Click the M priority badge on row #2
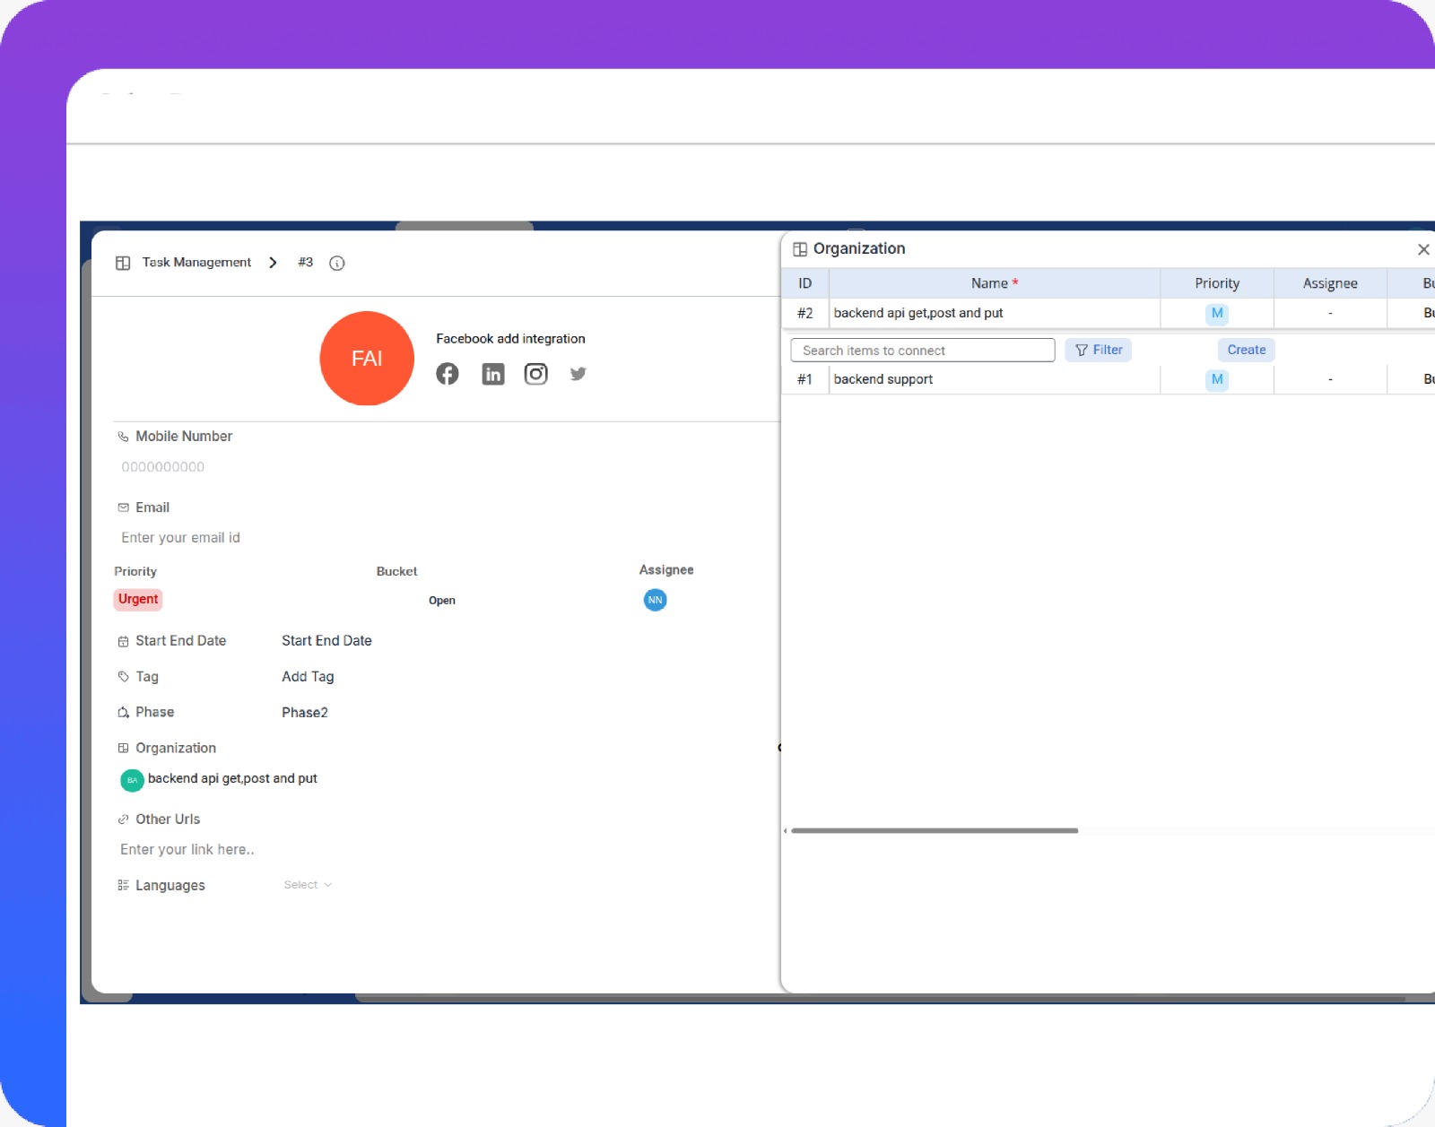Image resolution: width=1435 pixels, height=1127 pixels. coord(1216,313)
